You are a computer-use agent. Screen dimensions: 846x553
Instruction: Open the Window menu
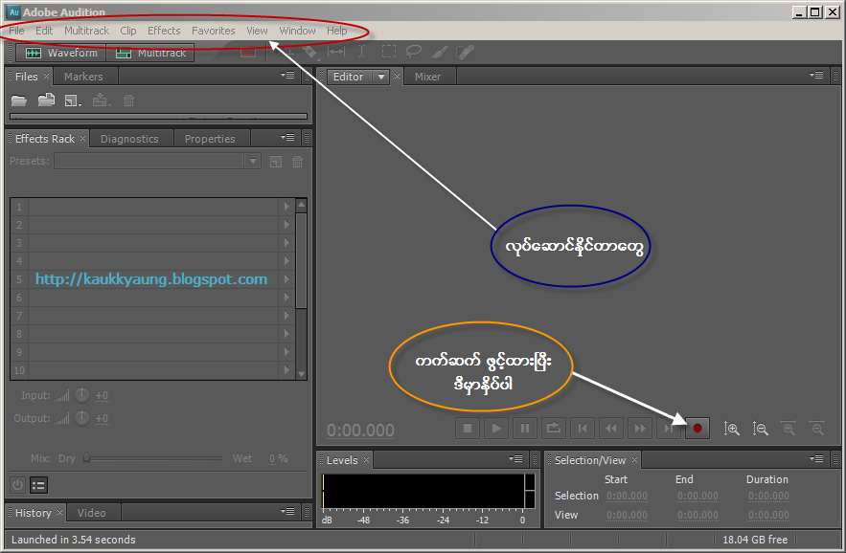tap(297, 31)
